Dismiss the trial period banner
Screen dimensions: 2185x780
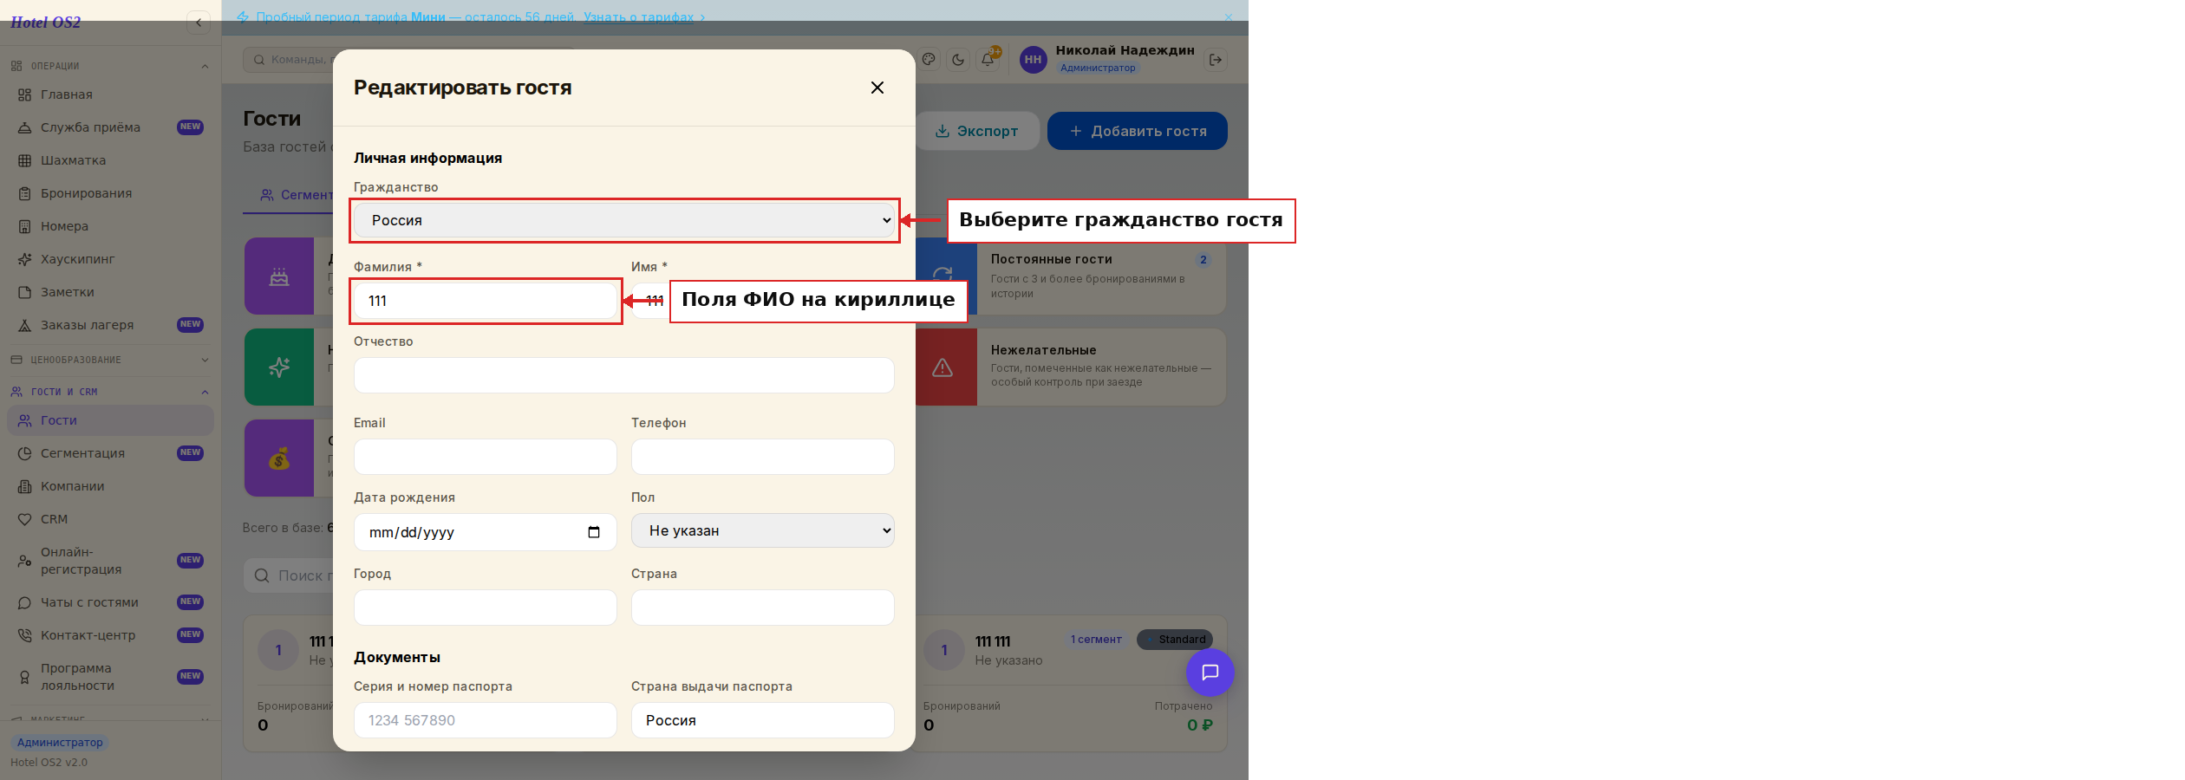1228,16
